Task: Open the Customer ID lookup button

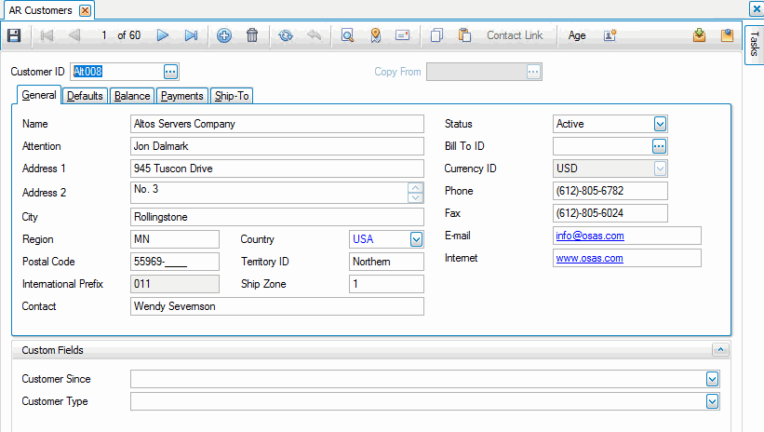Action: pyautogui.click(x=170, y=72)
